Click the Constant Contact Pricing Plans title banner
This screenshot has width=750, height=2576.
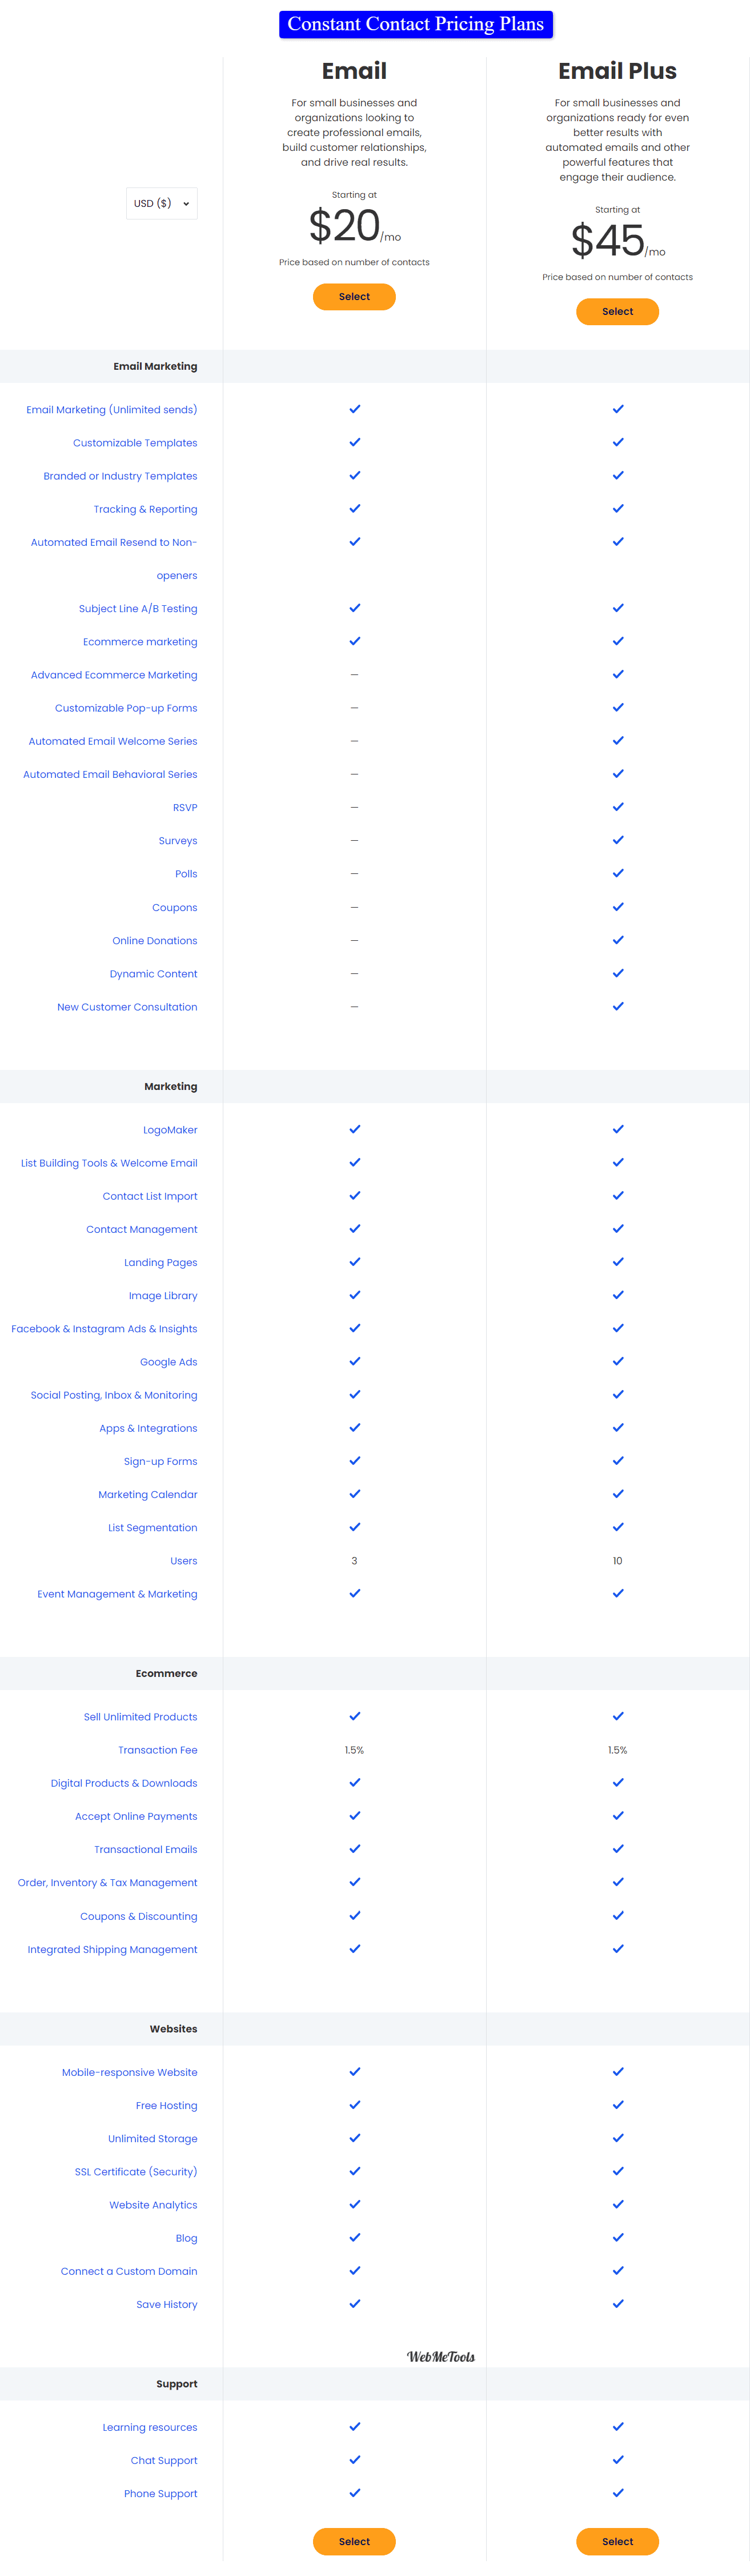tap(416, 24)
